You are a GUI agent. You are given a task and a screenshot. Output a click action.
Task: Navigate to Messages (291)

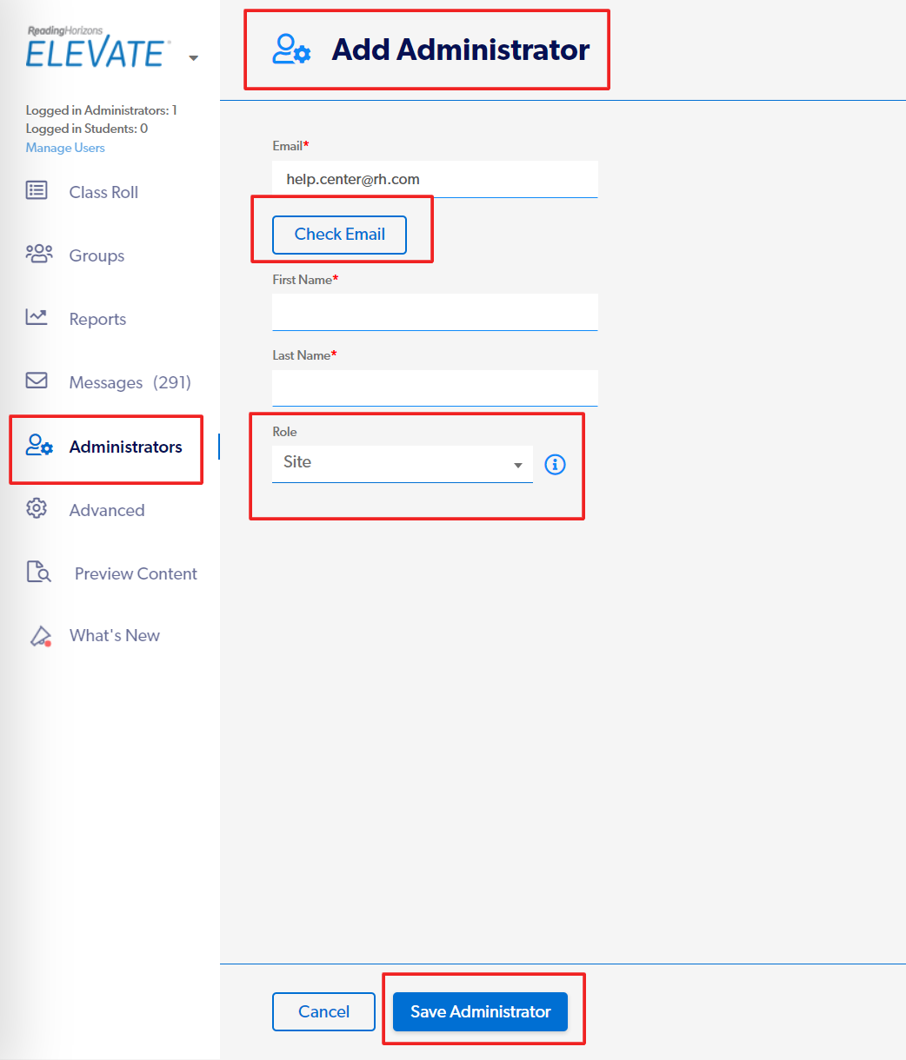tap(130, 381)
